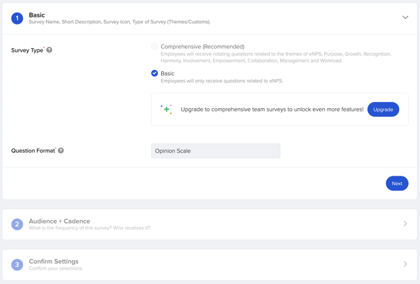The image size is (420, 284).
Task: Open the Audience + Cadence step title
Action: [x=60, y=221]
